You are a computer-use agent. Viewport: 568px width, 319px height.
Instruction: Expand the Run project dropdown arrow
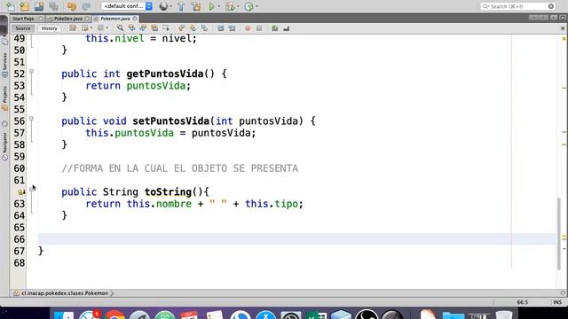(x=219, y=6)
